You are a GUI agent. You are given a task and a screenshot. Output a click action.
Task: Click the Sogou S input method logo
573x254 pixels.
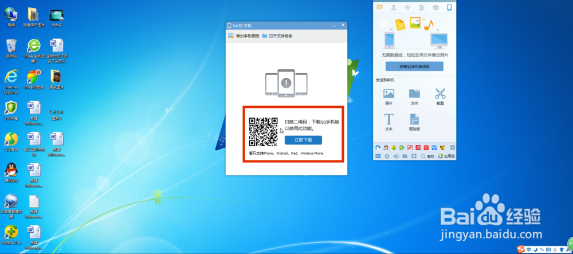tap(520, 249)
